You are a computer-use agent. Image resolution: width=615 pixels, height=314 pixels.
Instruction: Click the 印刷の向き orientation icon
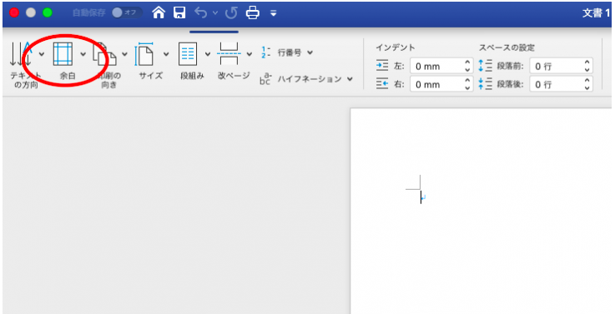[104, 53]
